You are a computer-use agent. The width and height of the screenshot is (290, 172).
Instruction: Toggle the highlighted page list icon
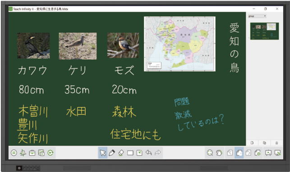click(239, 153)
